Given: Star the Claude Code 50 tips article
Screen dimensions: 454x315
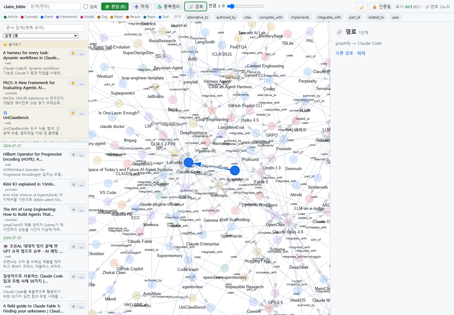Looking at the screenshot, I should 73,276.
